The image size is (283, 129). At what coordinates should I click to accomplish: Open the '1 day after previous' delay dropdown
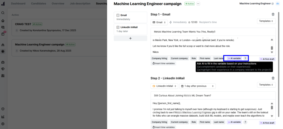(197, 86)
